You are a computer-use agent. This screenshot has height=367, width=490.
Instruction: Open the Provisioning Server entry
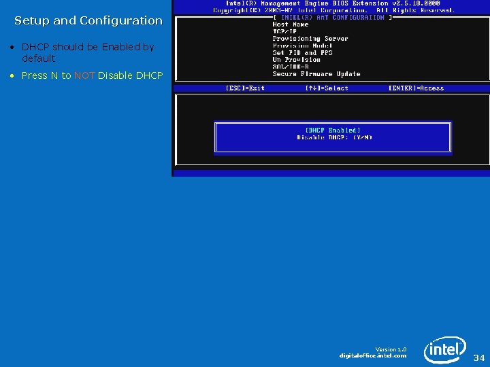coord(310,39)
